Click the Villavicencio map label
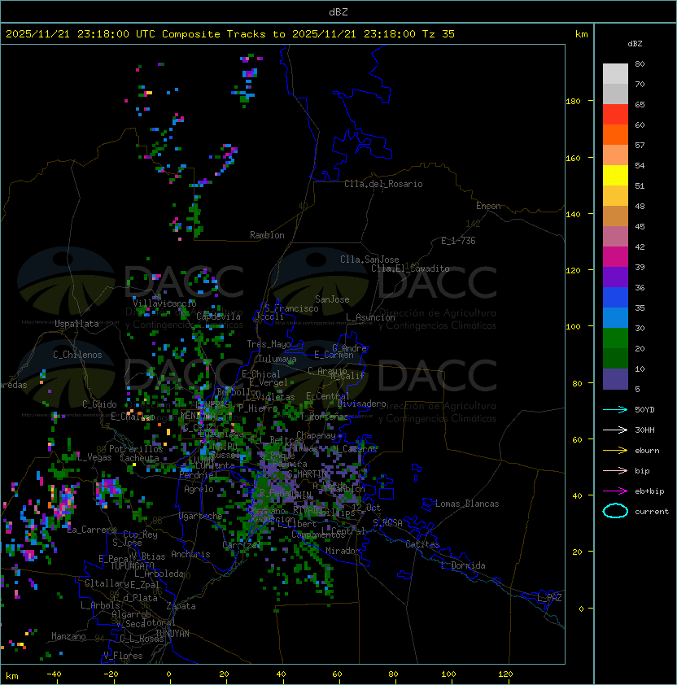The image size is (677, 685). (164, 303)
